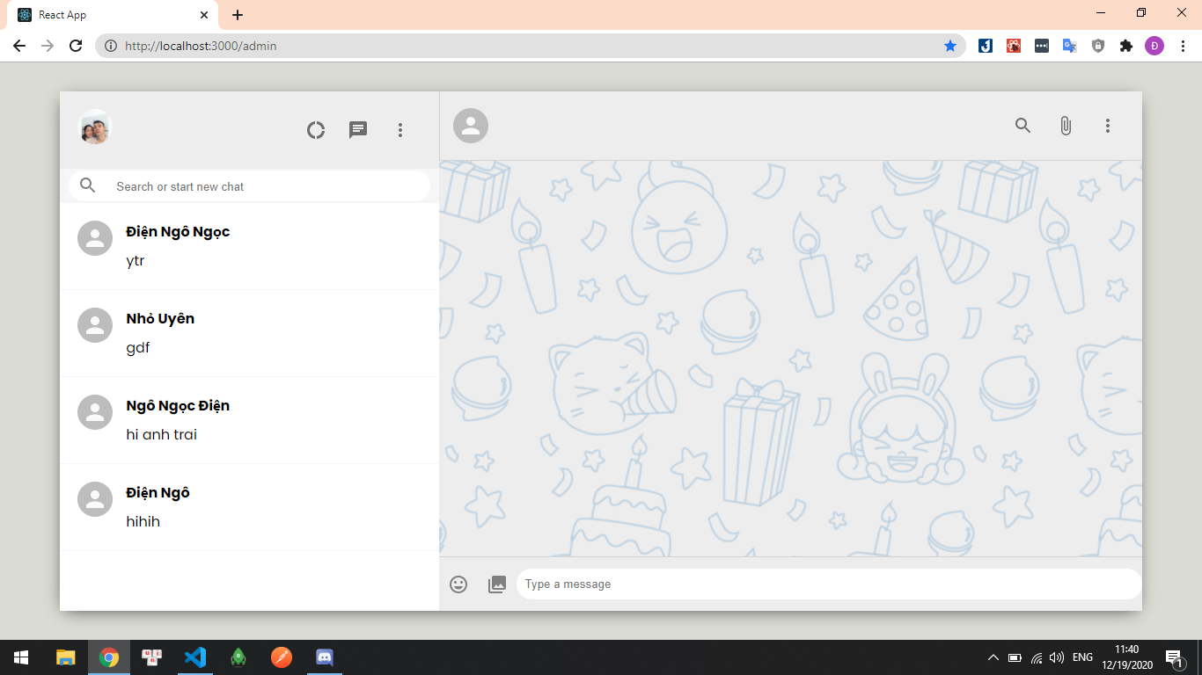Open the Ngô Ngọc Điện chat
Image resolution: width=1202 pixels, height=675 pixels.
(249, 420)
